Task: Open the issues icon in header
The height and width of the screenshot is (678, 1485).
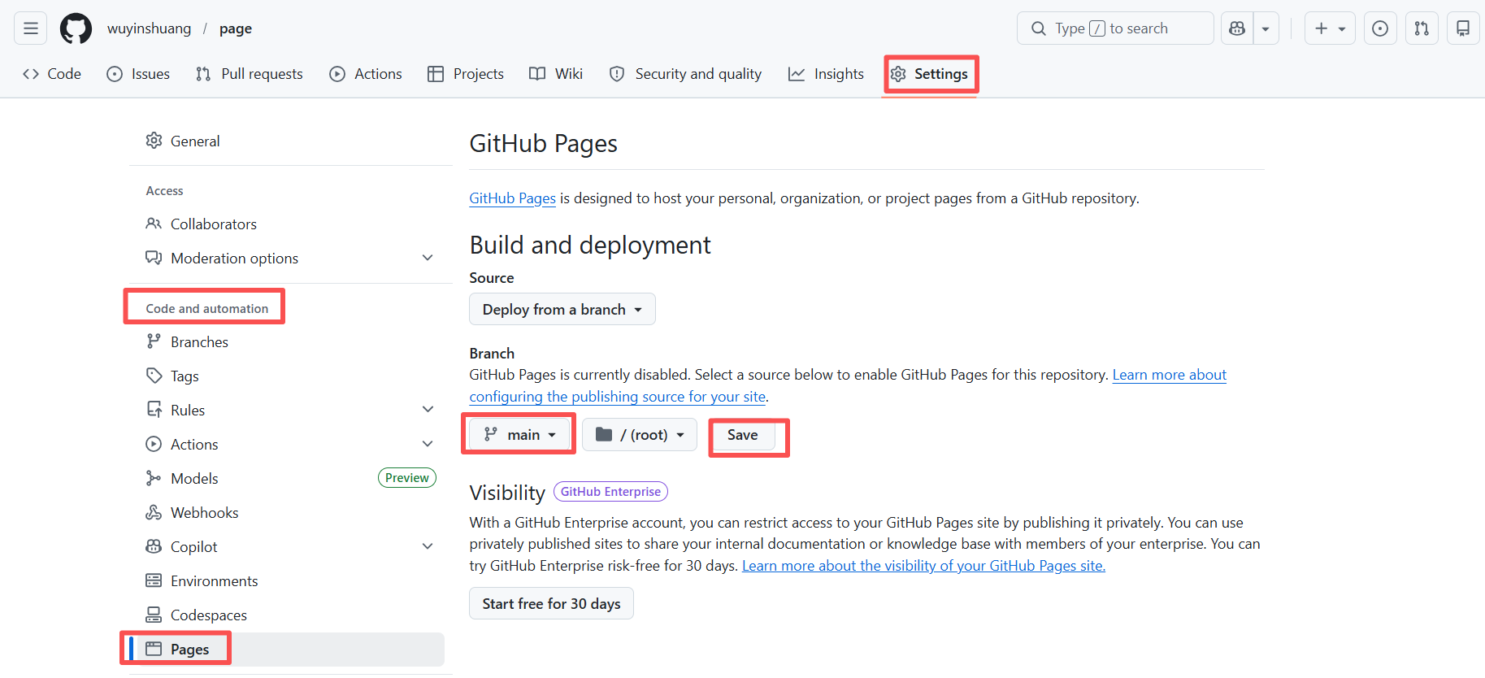Action: 1379,28
